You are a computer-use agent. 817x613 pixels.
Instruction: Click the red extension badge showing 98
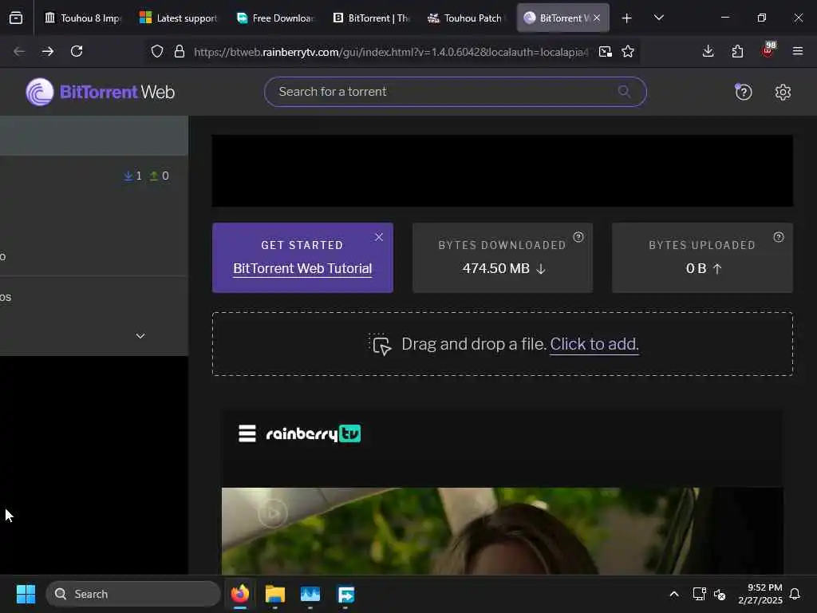pyautogui.click(x=768, y=49)
